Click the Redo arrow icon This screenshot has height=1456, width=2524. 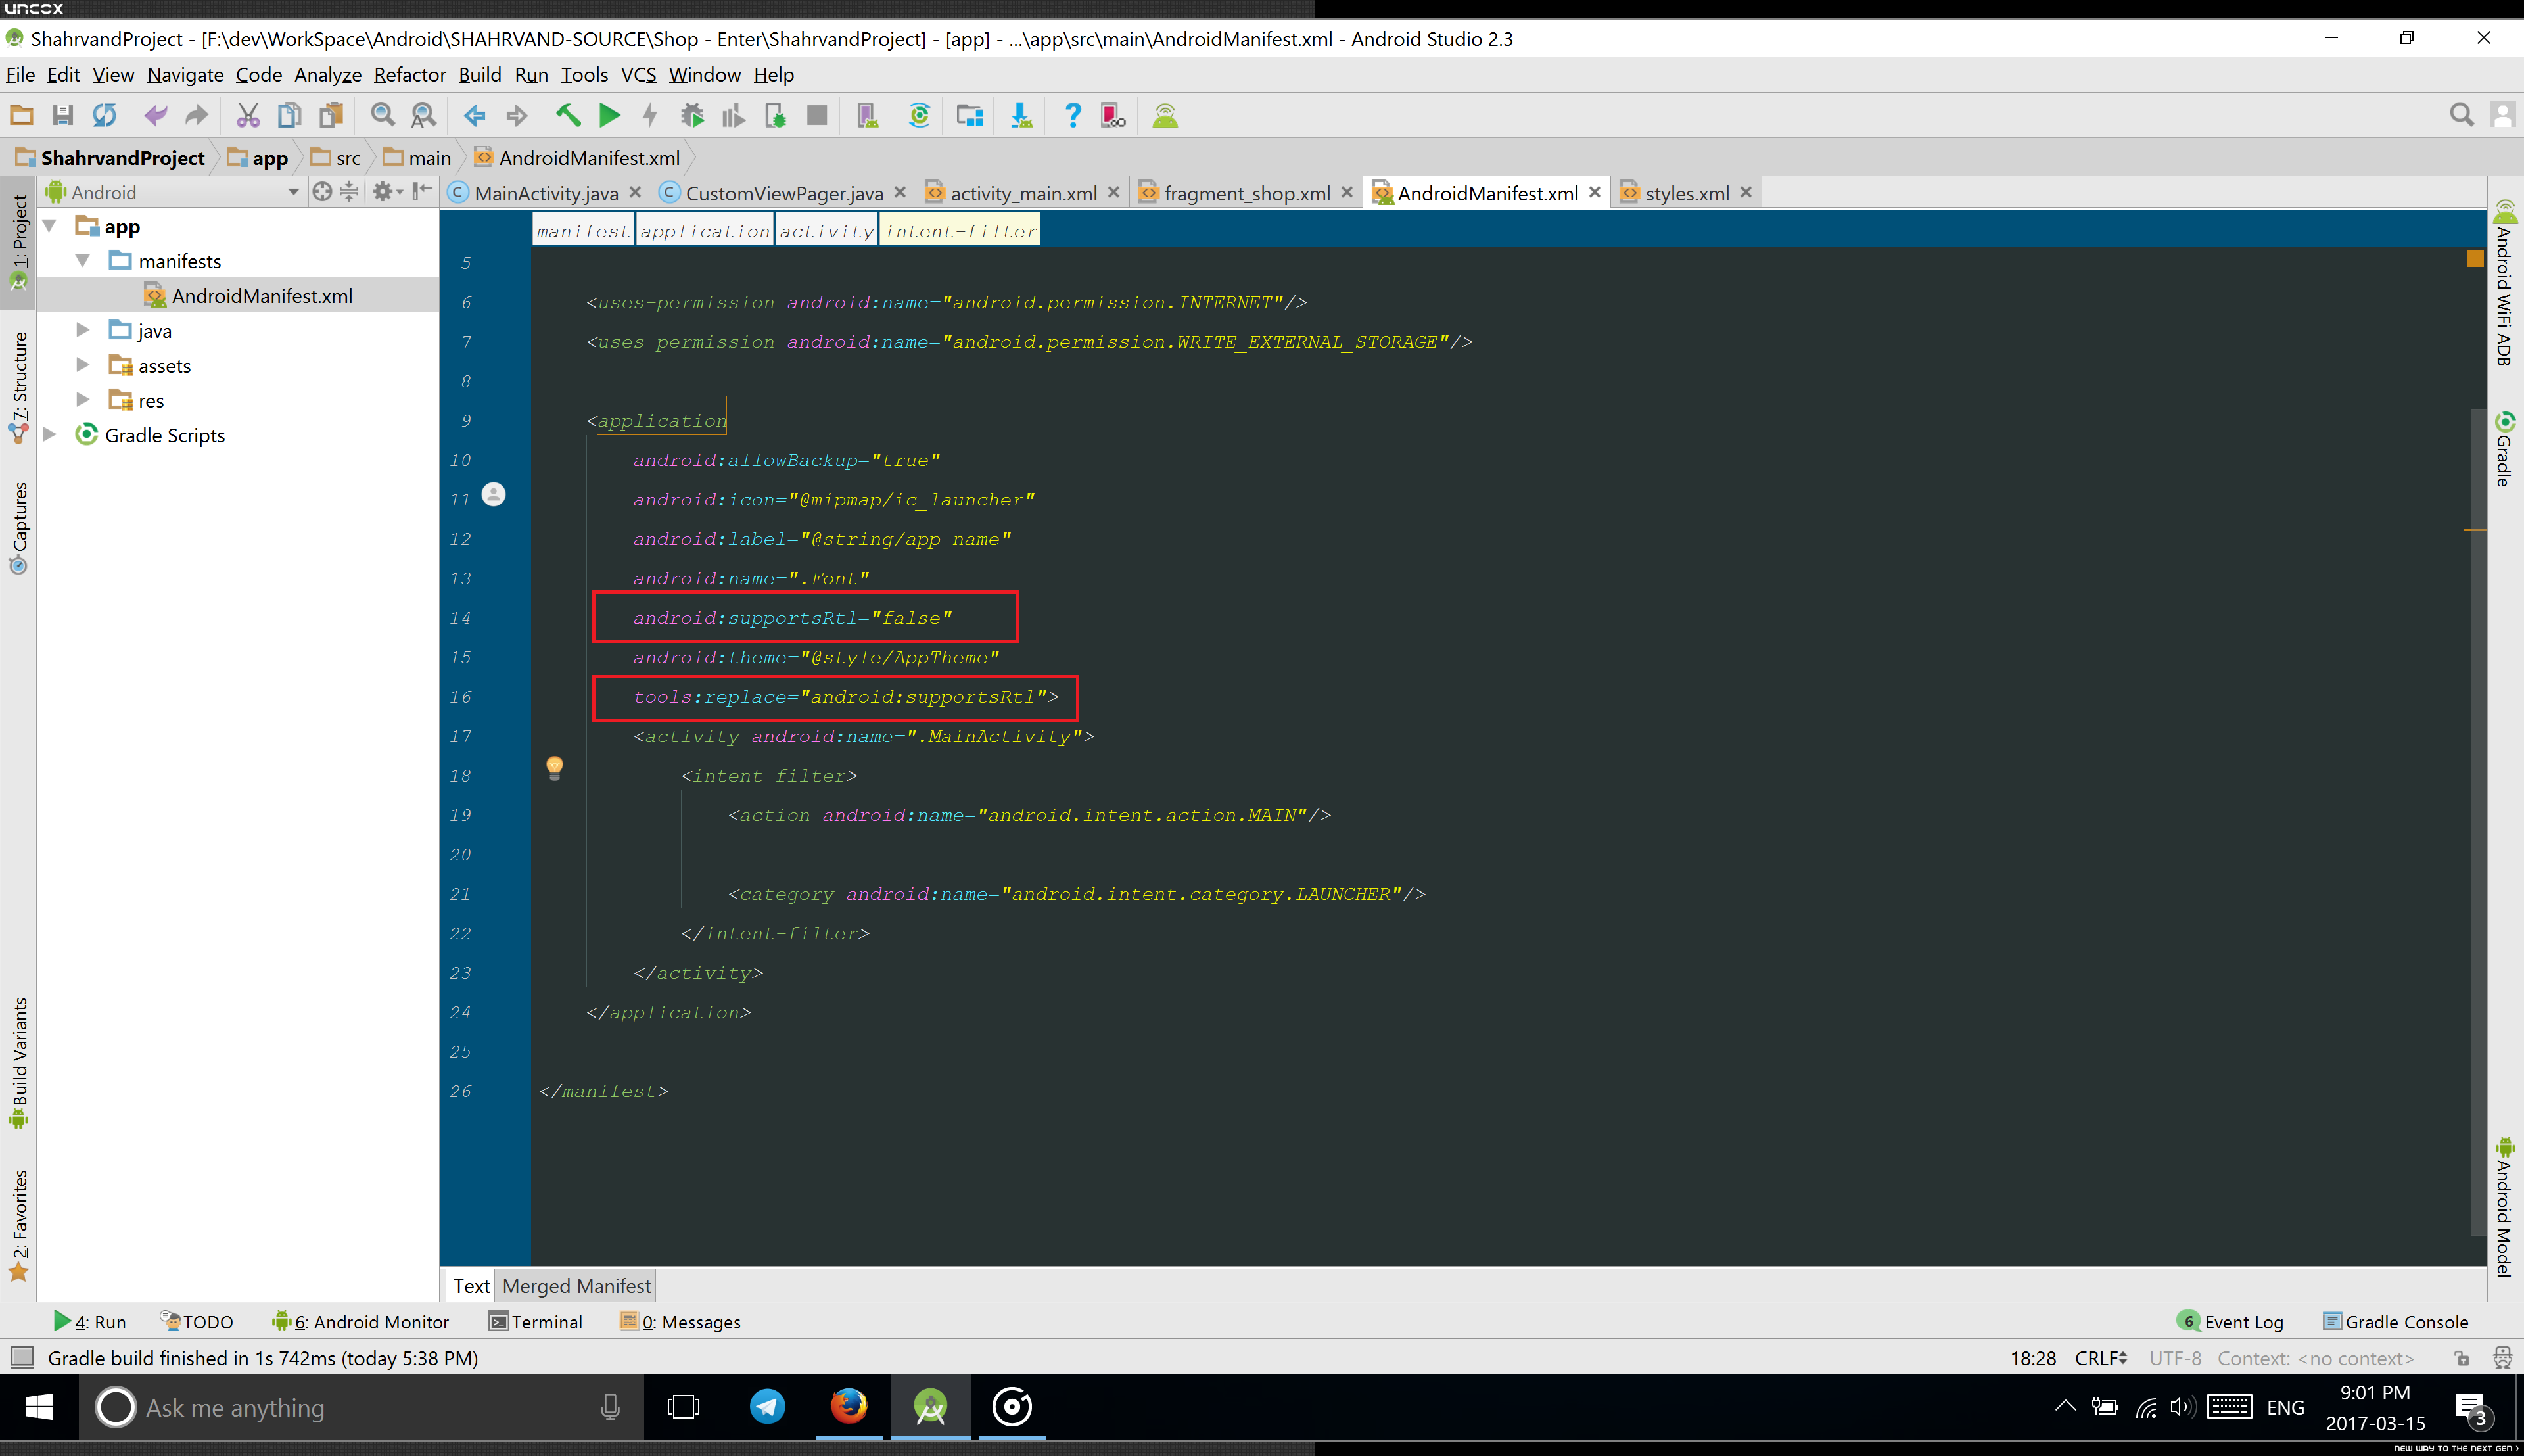click(x=197, y=116)
